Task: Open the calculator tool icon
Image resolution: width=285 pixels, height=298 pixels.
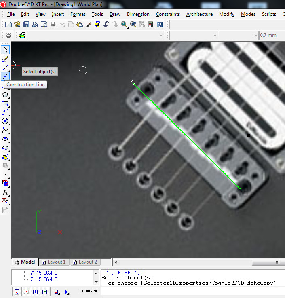Action: (x=151, y=25)
